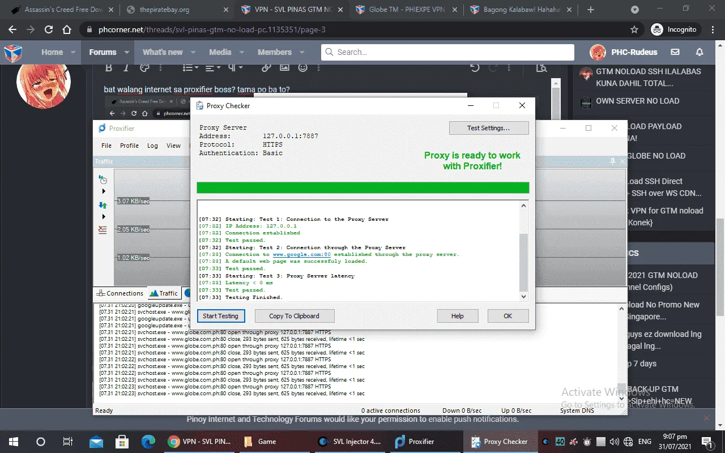This screenshot has width=725, height=453.
Task: Switch to Bagong Kalabaw browser tab
Action: 521,10
